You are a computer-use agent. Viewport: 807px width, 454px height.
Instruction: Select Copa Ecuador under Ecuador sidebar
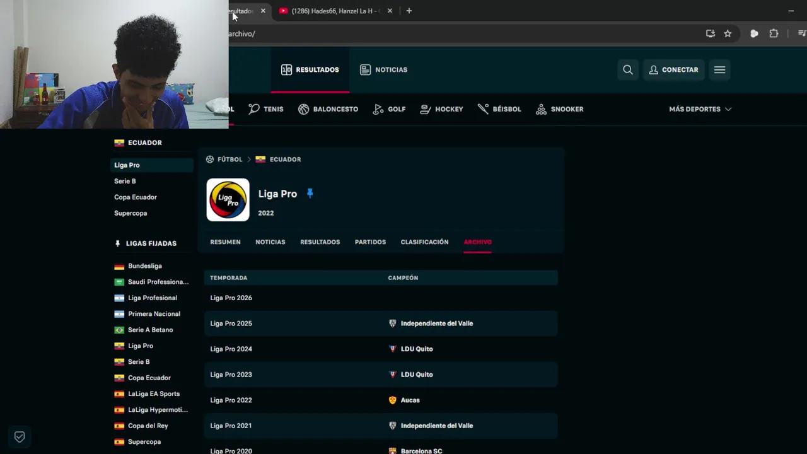pos(136,197)
